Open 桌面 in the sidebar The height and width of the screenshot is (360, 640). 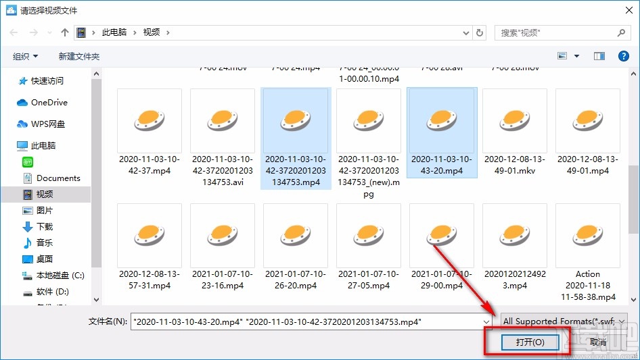38,259
